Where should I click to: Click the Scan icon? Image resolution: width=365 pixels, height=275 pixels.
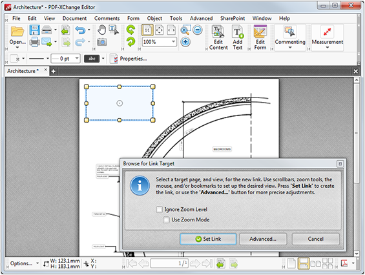47,30
